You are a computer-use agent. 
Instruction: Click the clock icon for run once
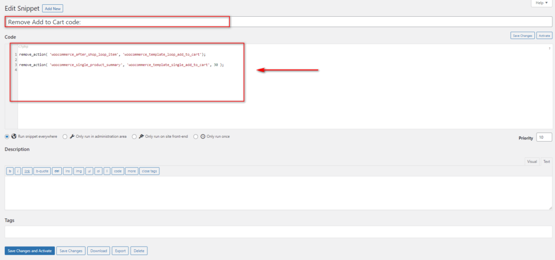click(x=203, y=136)
